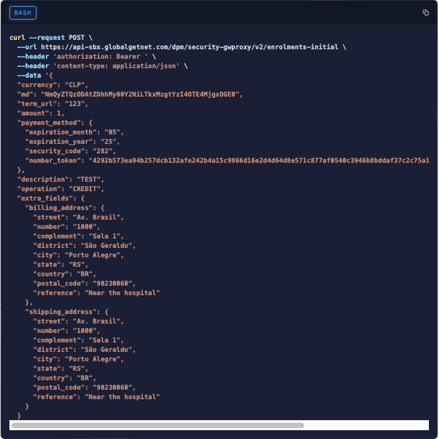Click the "payment_method" key
This screenshot has height=439, width=439.
[x=51, y=123]
